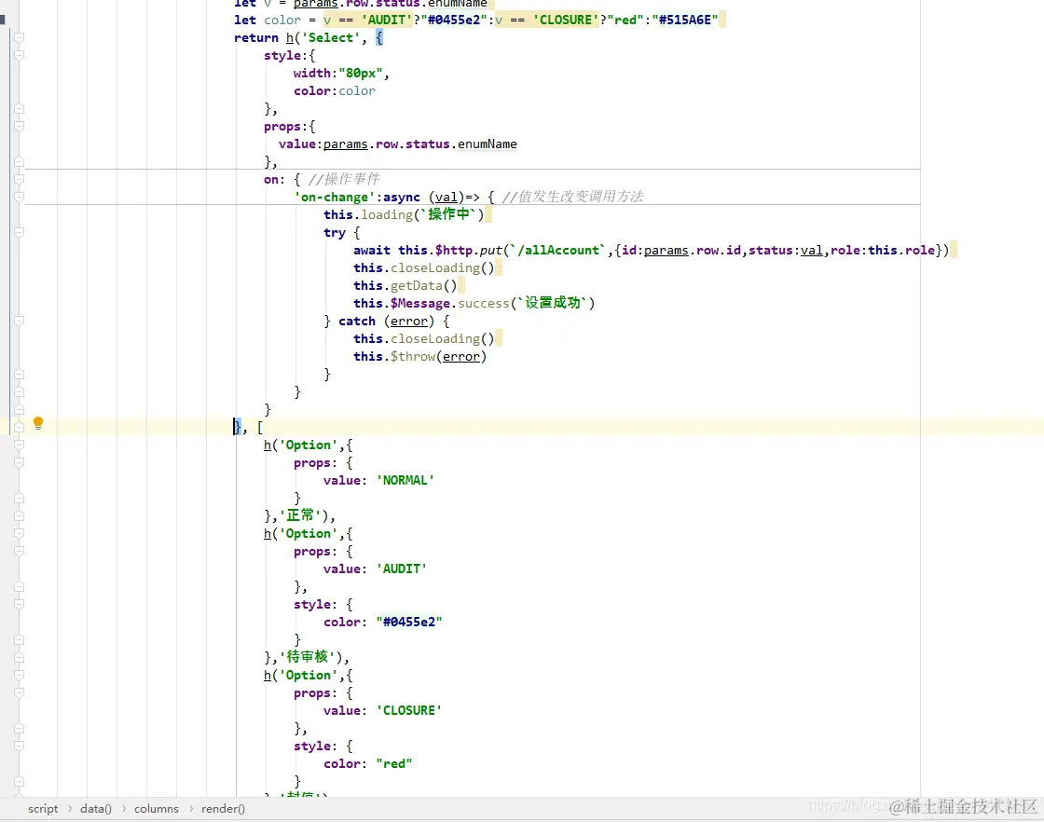This screenshot has height=822, width=1044.
Task: Click color: "#0455e2" in the style block
Action: point(382,622)
